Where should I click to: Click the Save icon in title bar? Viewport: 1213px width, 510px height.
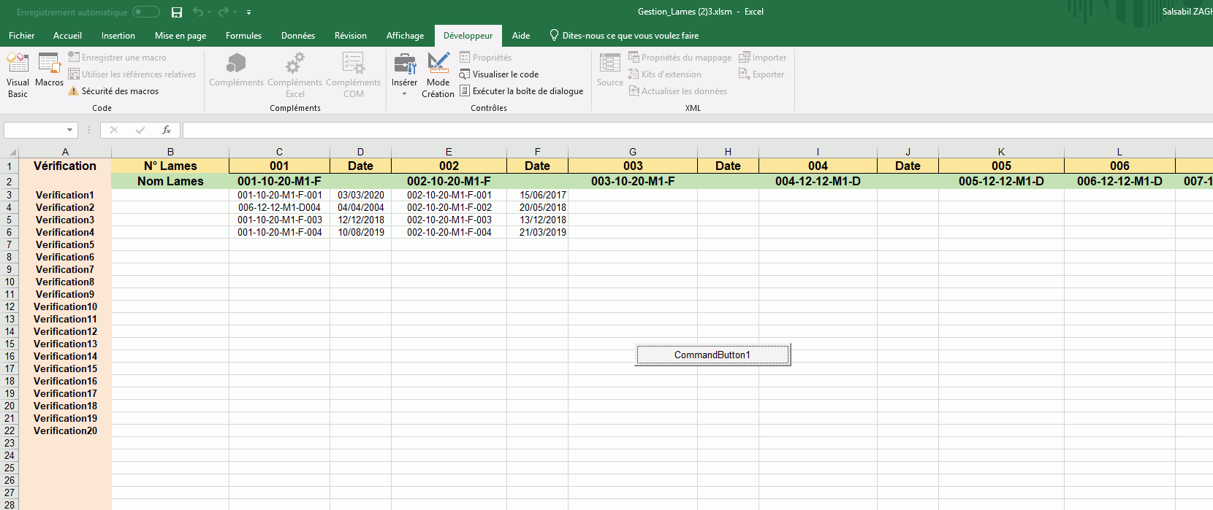[177, 12]
